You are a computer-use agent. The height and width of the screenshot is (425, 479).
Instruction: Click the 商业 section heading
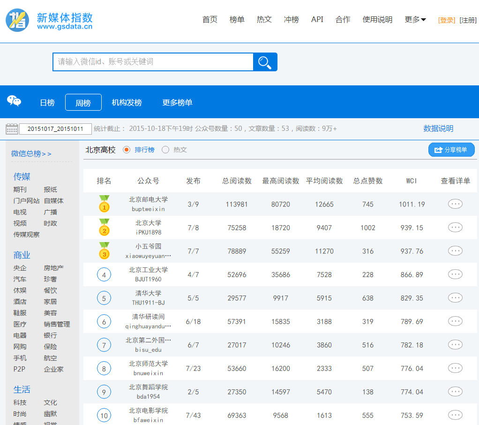pyautogui.click(x=22, y=255)
